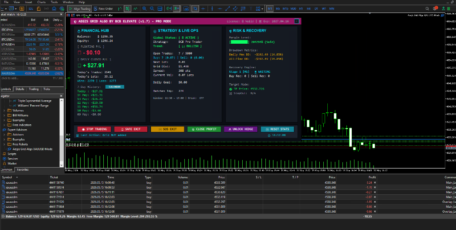Screen dimensions: 456x230
Task: Minimize the Aegis Grid Algo dashboard panel
Action: coord(296,21)
